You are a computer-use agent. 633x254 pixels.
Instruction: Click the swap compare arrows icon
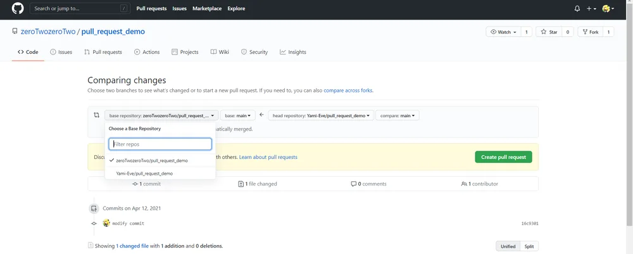pos(96,115)
